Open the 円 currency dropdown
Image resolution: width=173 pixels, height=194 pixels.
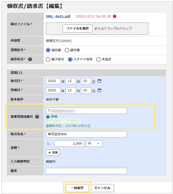[94, 144]
